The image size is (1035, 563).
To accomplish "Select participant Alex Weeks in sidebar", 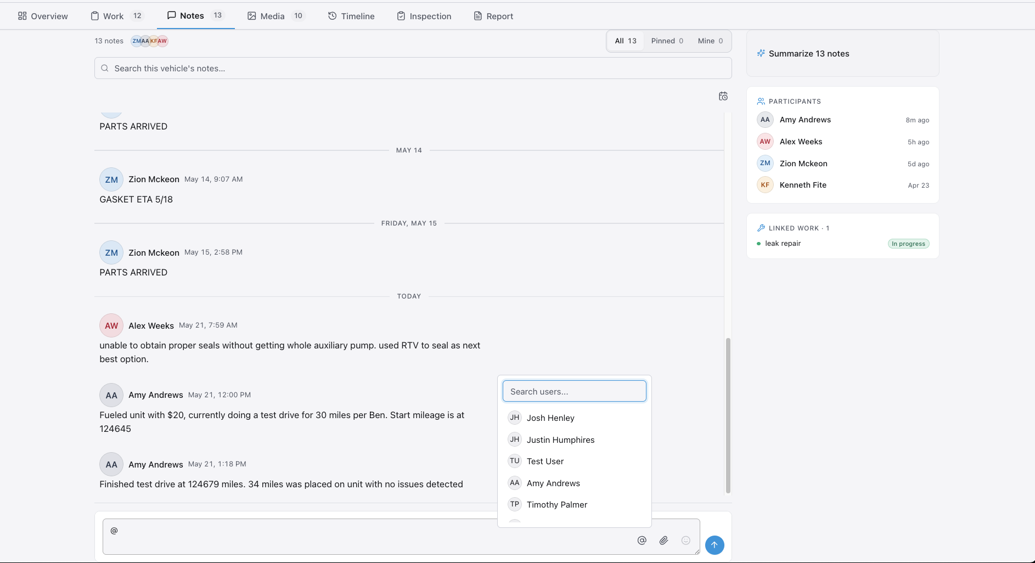I will pyautogui.click(x=843, y=142).
